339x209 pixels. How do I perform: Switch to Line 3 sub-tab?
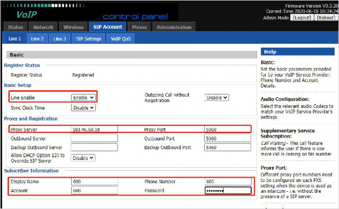(60, 39)
